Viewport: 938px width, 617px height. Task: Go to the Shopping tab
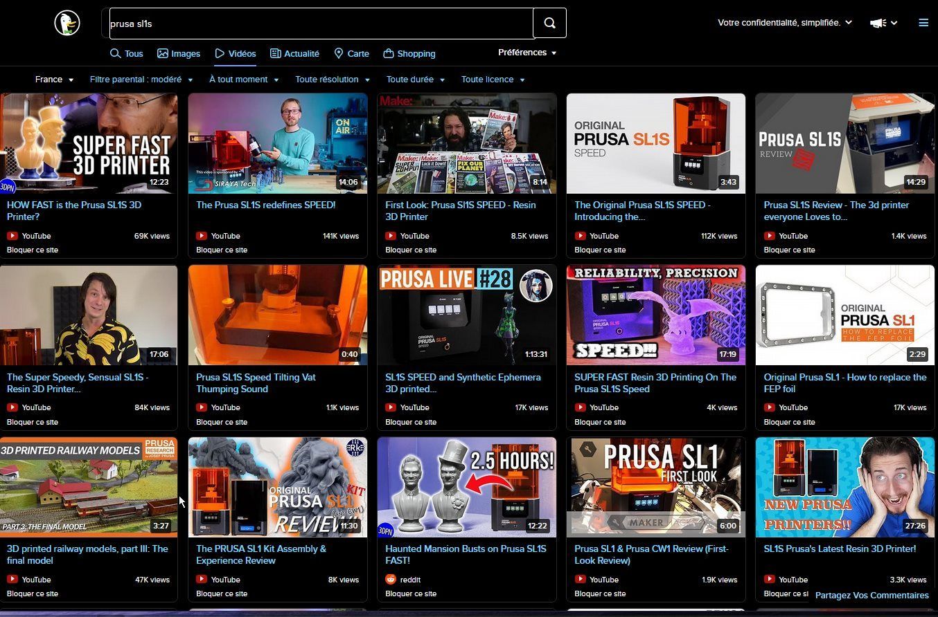point(409,53)
